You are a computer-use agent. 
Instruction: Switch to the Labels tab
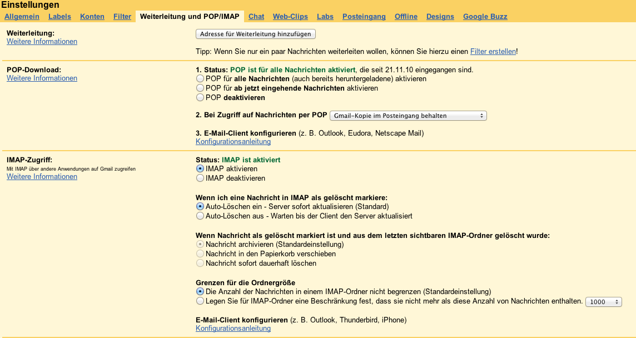click(59, 17)
